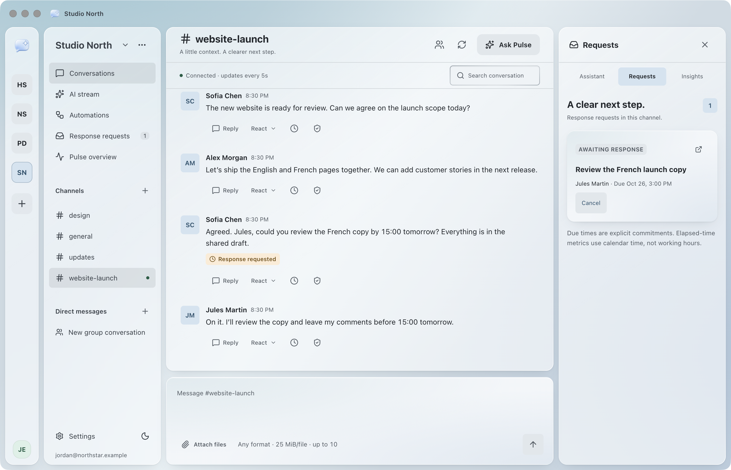The width and height of the screenshot is (731, 470).
Task: Click the Search conversation field
Action: pos(494,75)
